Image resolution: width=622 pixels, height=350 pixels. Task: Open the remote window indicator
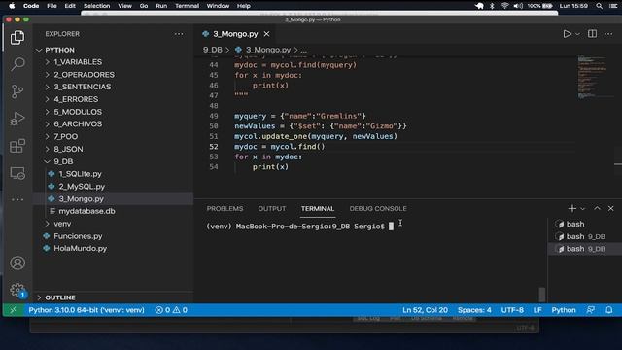[13, 310]
